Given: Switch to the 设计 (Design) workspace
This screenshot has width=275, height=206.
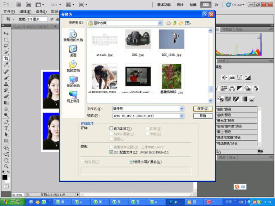Looking at the screenshot, I should tap(180, 5).
